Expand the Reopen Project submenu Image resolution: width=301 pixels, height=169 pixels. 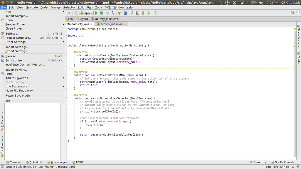click(32, 24)
